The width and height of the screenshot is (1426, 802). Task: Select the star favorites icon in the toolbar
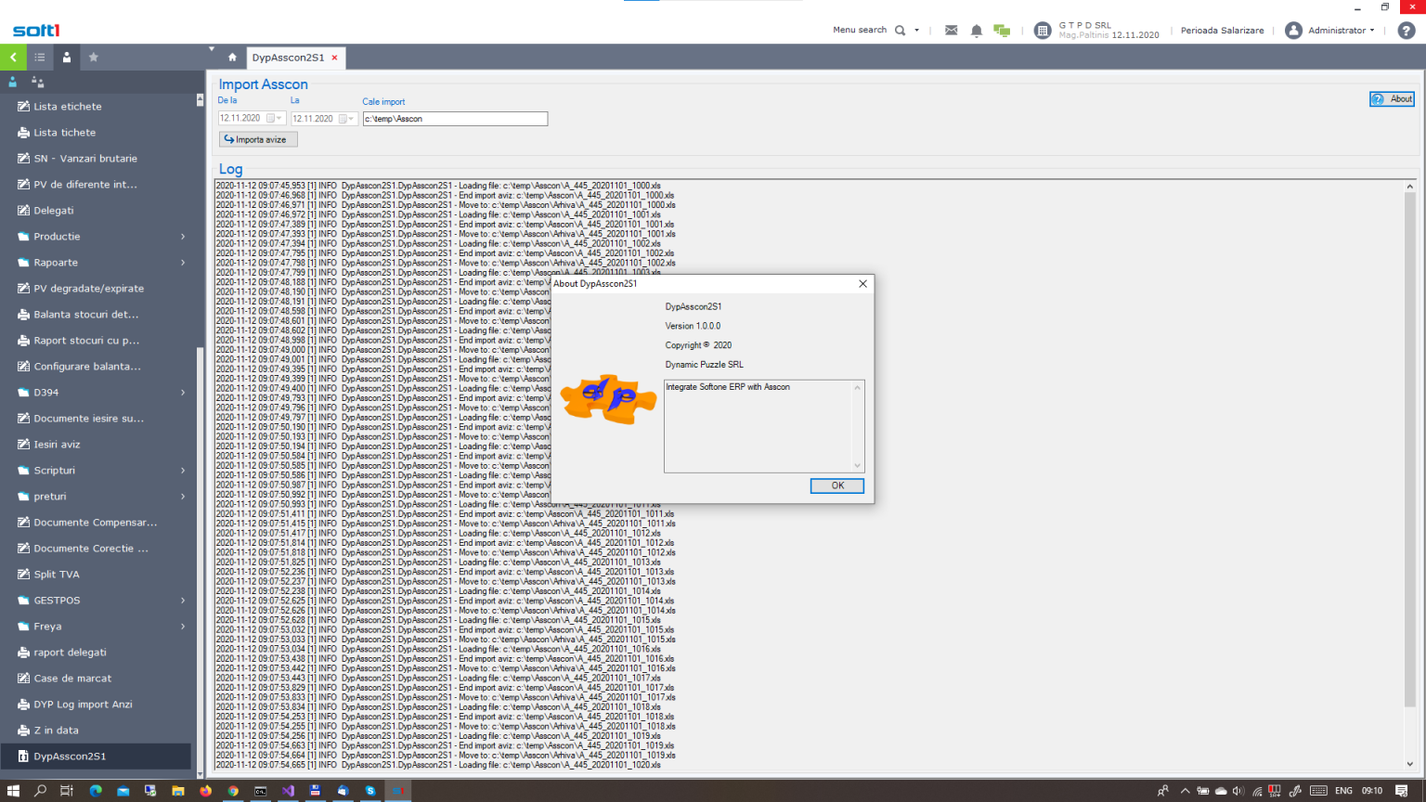(x=92, y=57)
